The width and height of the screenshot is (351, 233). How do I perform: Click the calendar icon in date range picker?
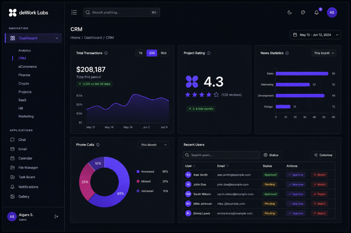(x=295, y=35)
